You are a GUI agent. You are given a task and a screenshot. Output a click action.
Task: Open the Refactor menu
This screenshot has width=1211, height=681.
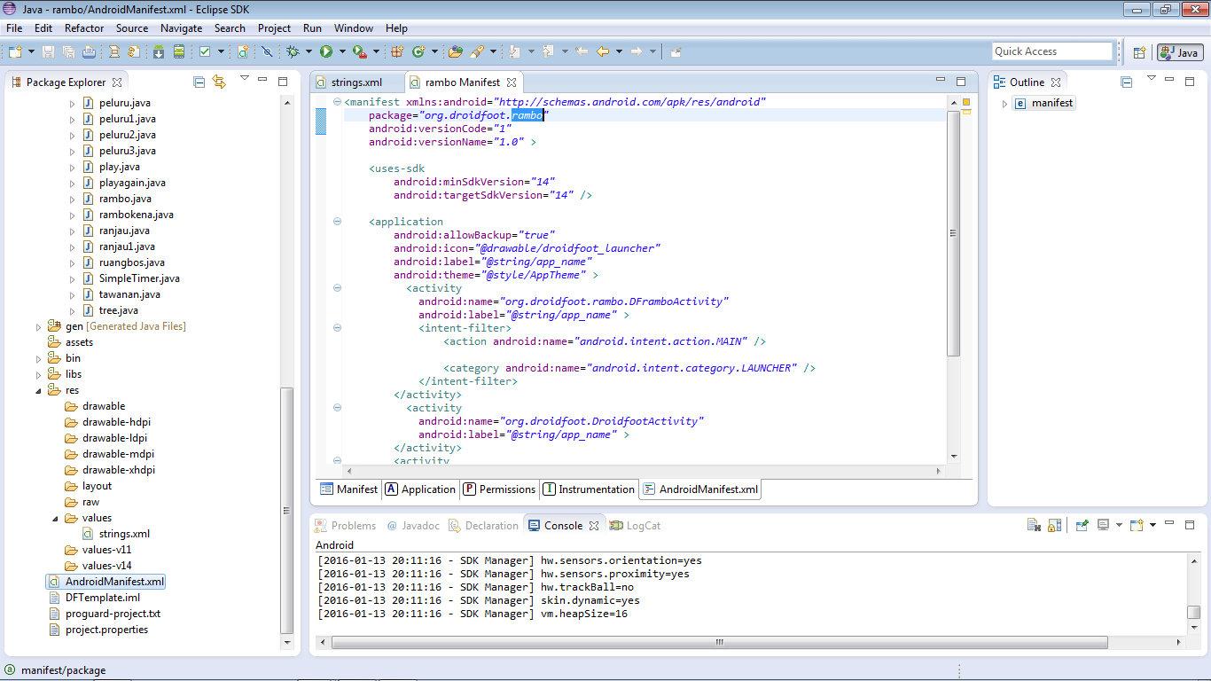click(84, 28)
